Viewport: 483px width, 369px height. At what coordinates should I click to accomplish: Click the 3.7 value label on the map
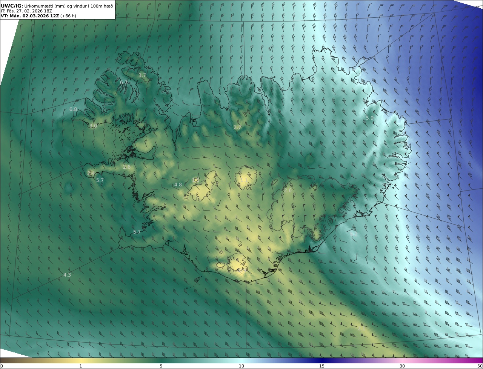tap(142, 75)
